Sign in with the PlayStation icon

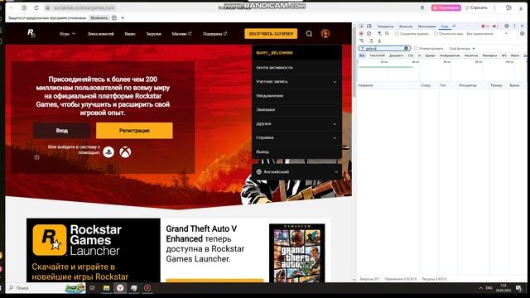(x=108, y=152)
